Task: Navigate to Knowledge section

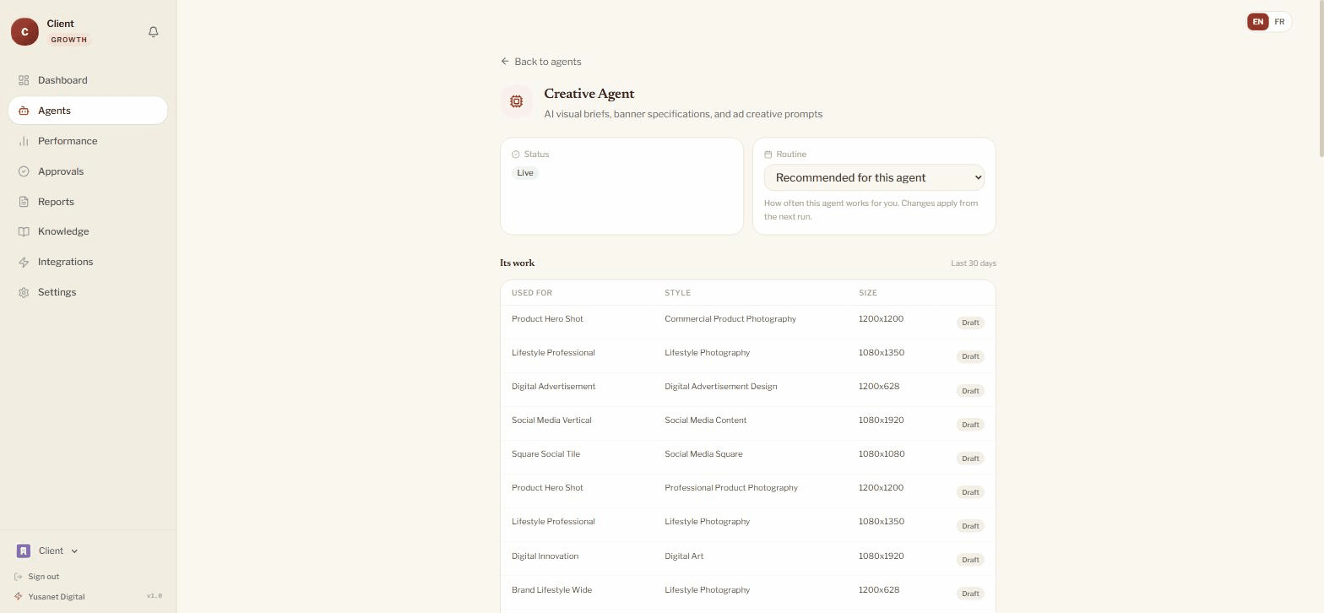Action: 88,231
